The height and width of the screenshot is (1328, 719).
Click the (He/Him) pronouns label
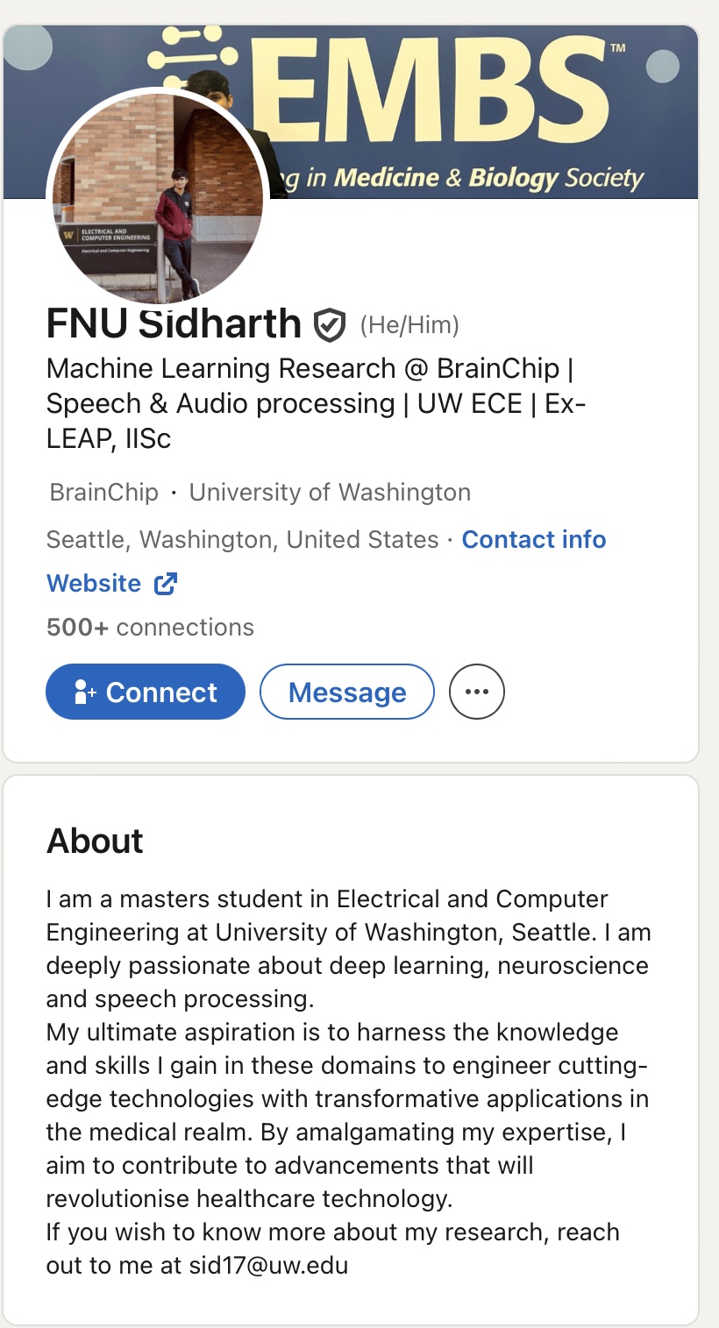pos(409,326)
